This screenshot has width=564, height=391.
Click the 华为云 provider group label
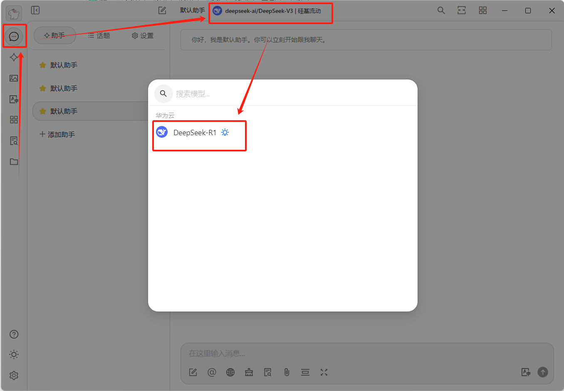click(165, 115)
